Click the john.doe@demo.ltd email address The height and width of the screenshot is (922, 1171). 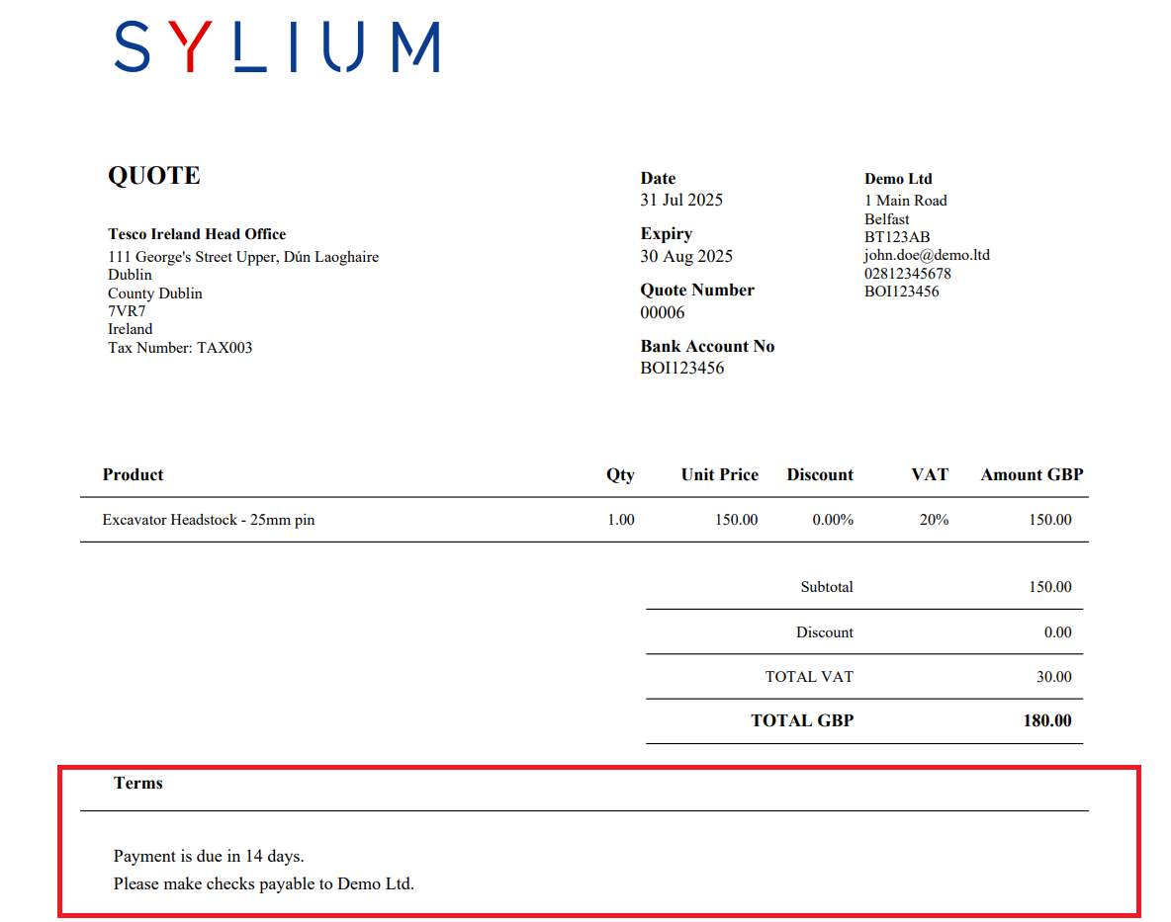[926, 255]
